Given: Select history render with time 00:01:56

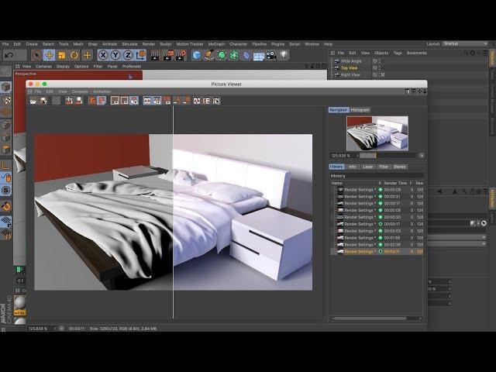Looking at the screenshot, I should (x=377, y=238).
